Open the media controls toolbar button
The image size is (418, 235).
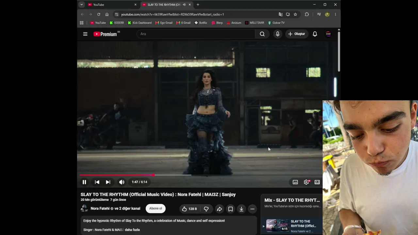319,14
